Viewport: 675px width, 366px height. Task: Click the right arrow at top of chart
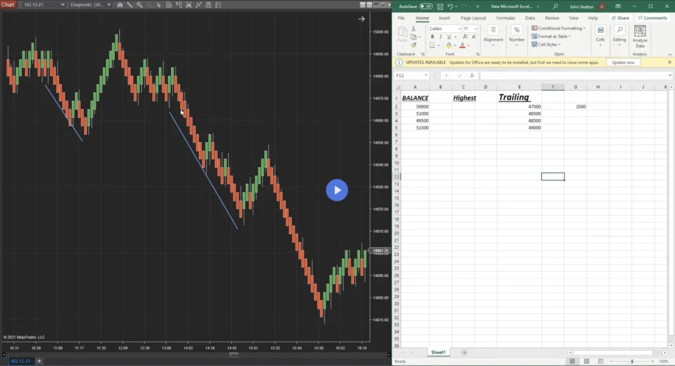[362, 19]
